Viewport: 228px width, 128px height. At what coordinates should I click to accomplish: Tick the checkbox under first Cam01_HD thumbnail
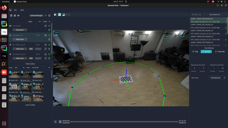click(10, 80)
